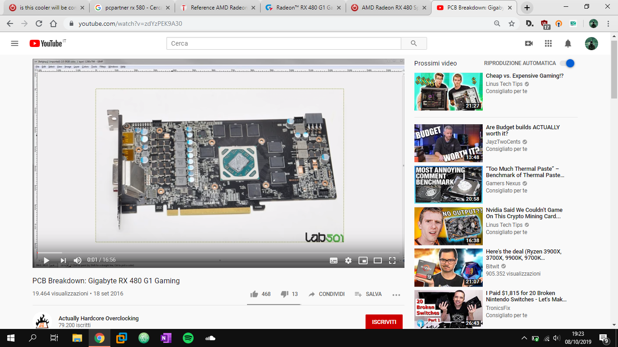Viewport: 618px width, 347px height.
Task: Open the Windows action center notifications
Action: tap(604, 338)
